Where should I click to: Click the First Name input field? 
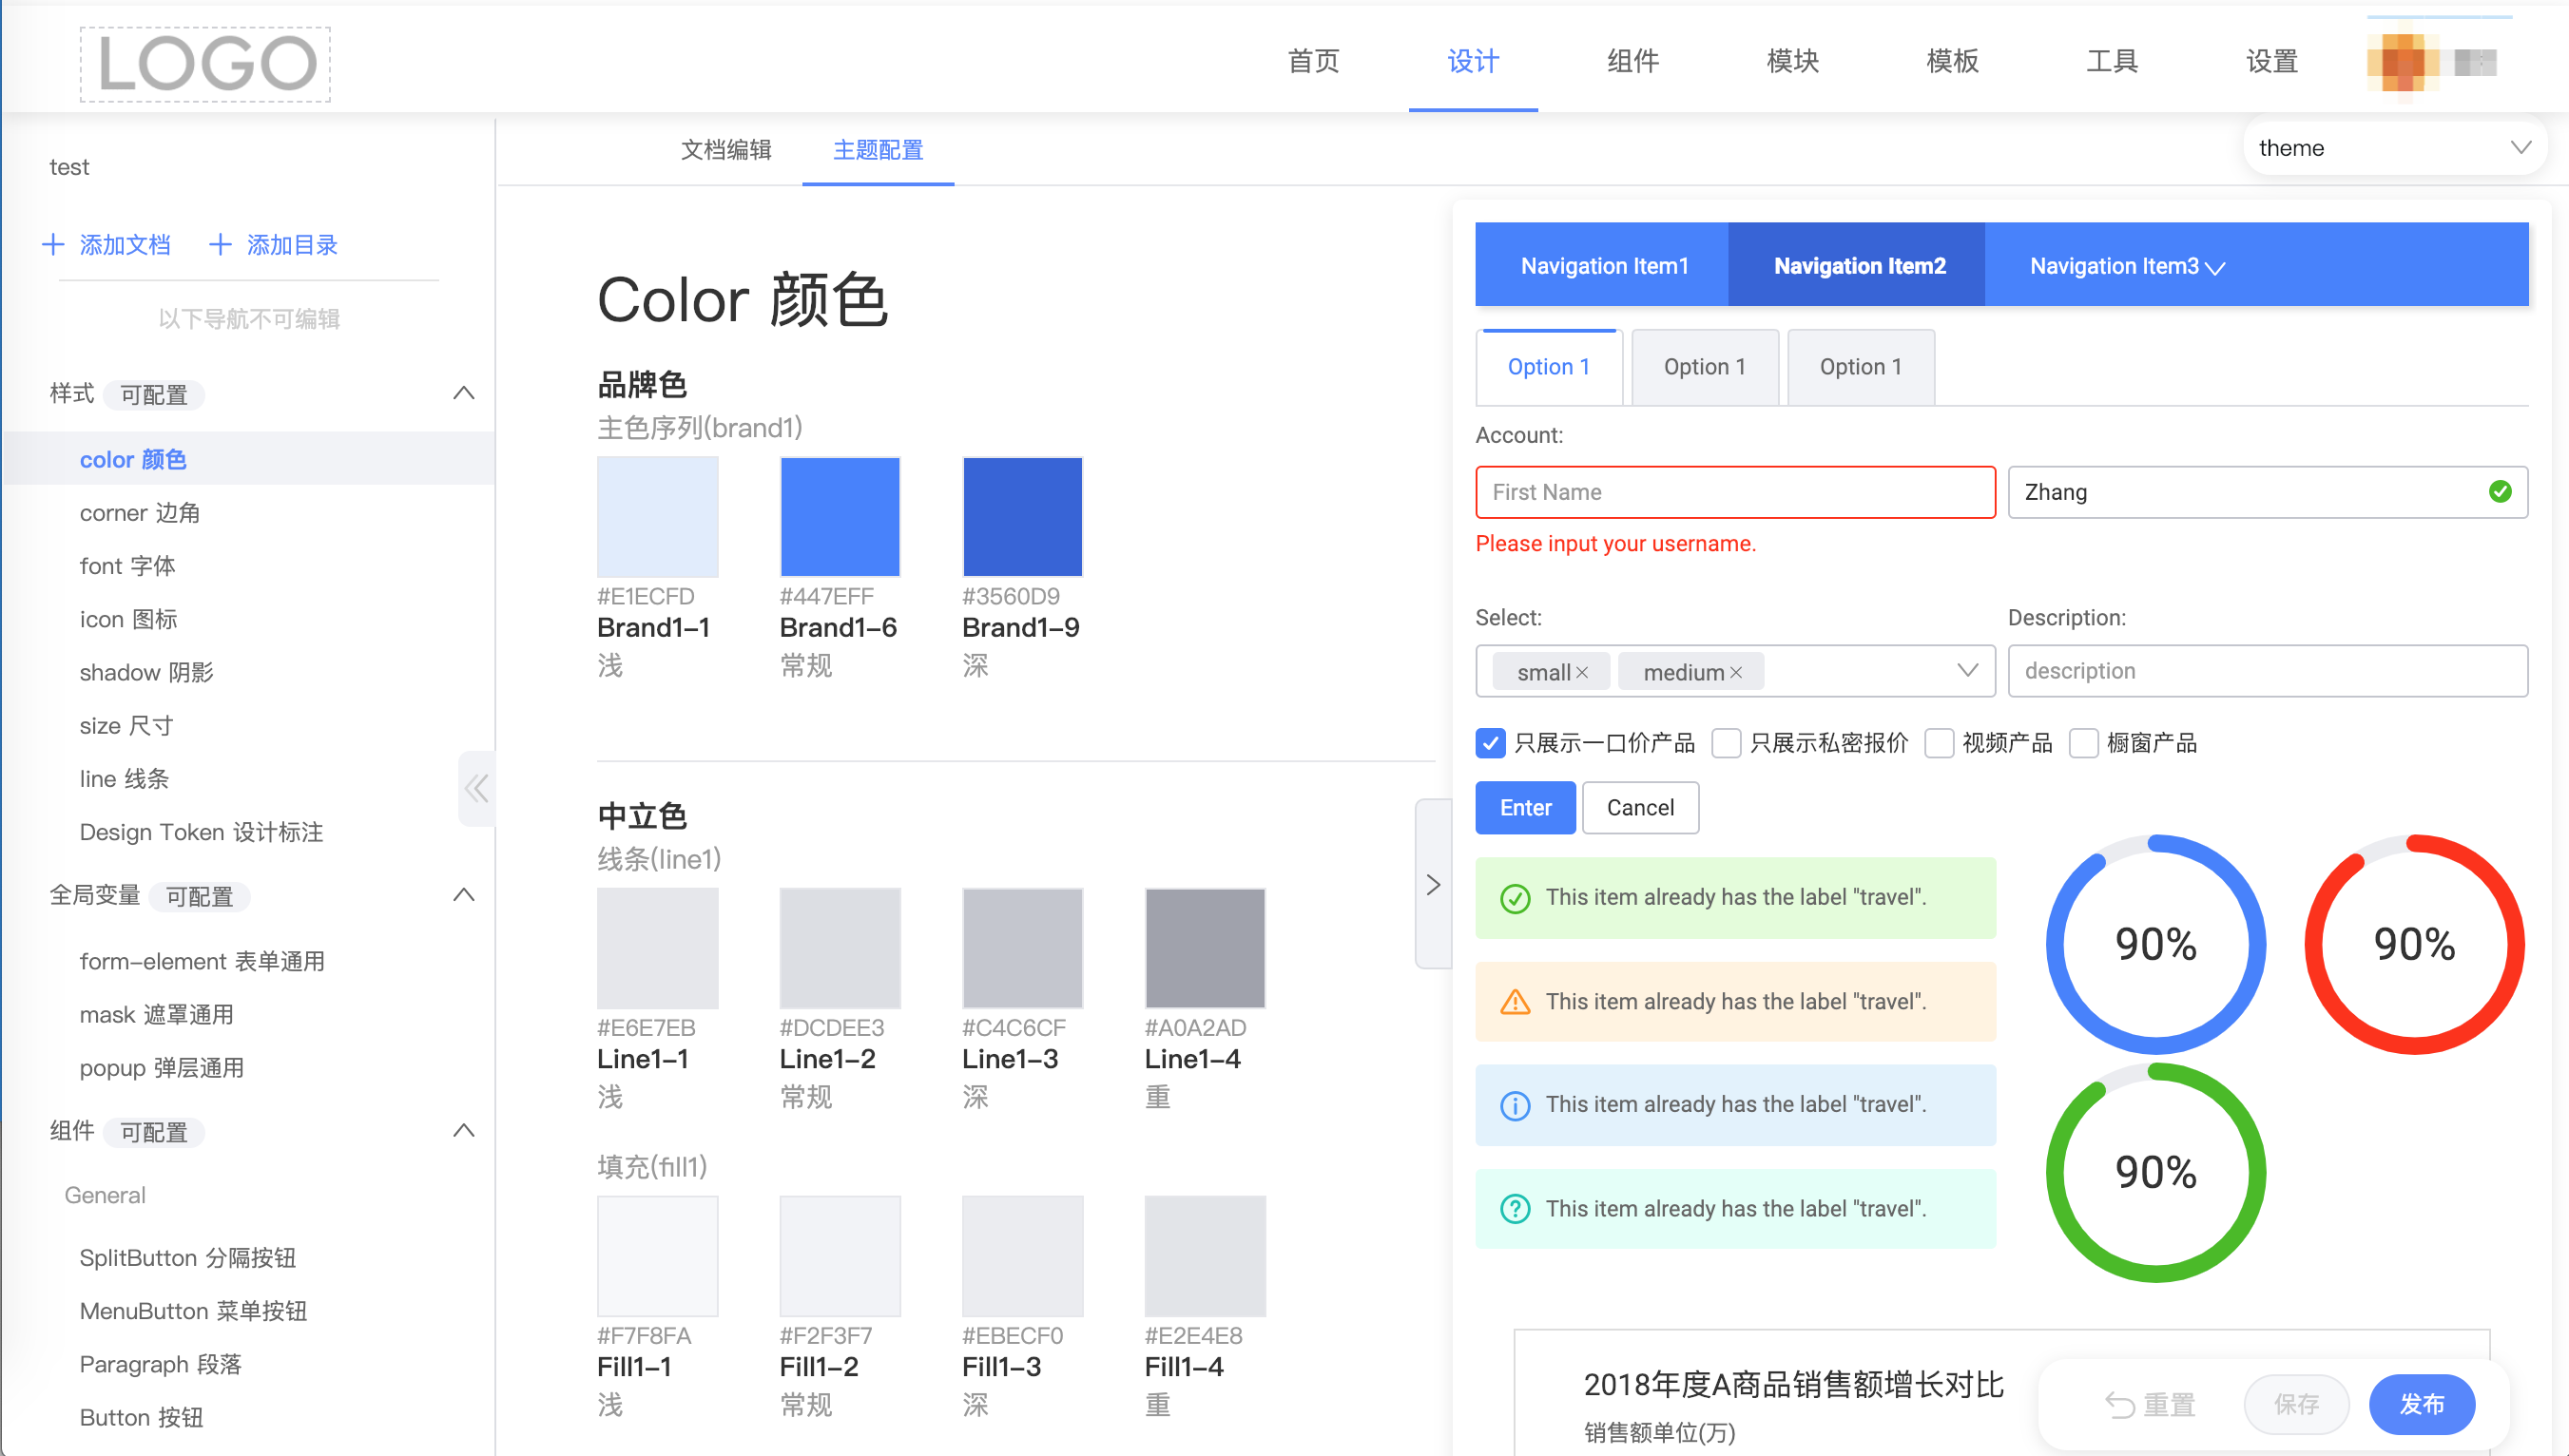[x=1733, y=491]
